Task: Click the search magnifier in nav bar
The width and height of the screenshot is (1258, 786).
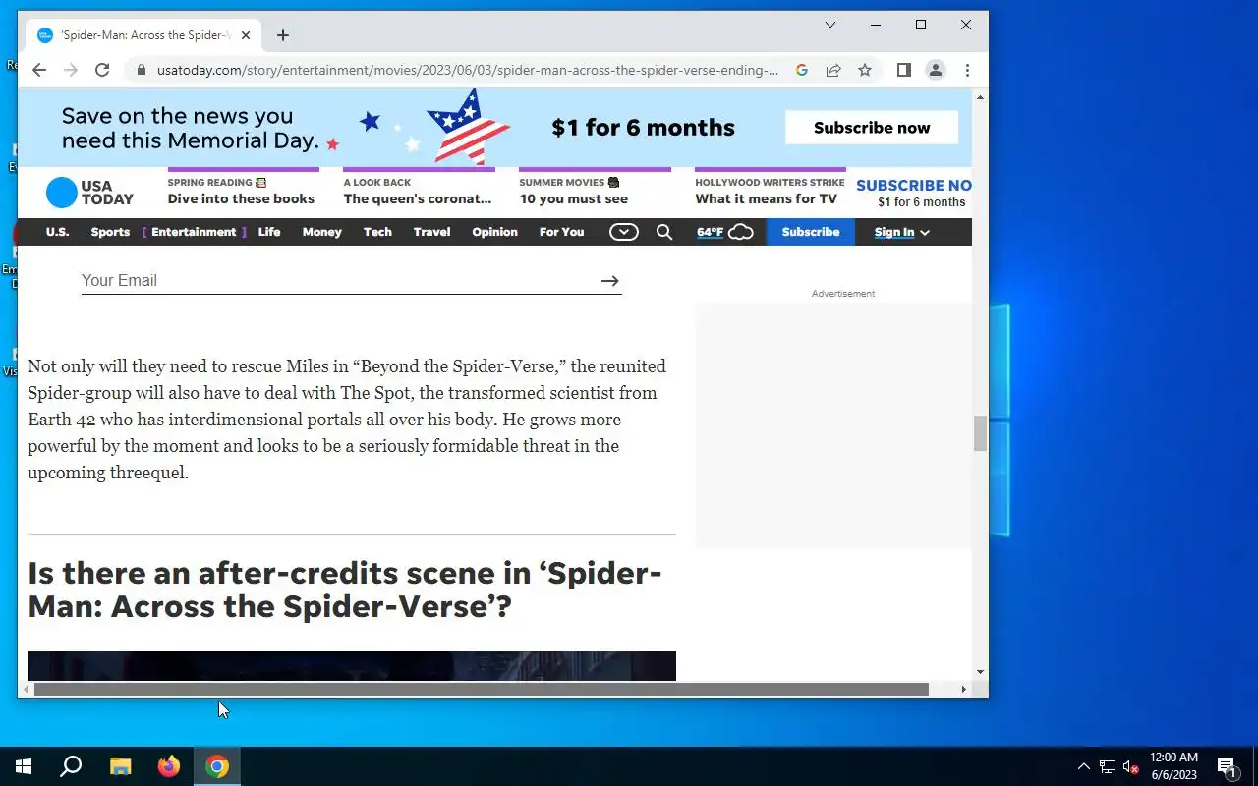Action: point(664,232)
